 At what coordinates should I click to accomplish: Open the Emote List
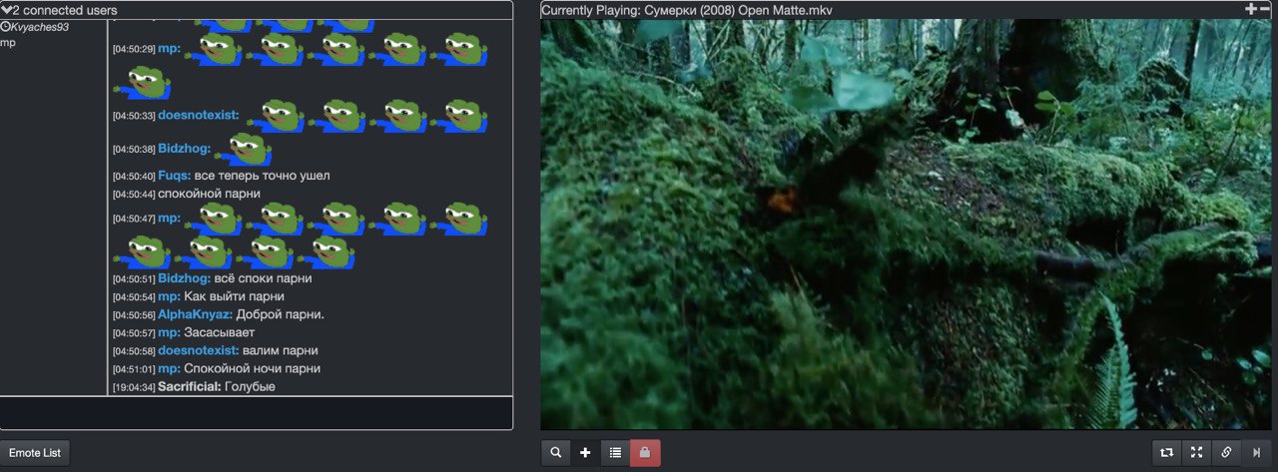(x=35, y=453)
